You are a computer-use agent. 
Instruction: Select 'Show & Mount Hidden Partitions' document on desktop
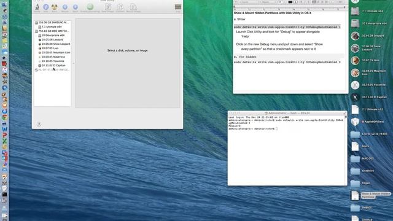(x=355, y=195)
